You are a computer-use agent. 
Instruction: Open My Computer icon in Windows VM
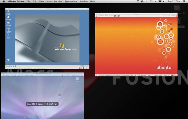tap(9, 24)
